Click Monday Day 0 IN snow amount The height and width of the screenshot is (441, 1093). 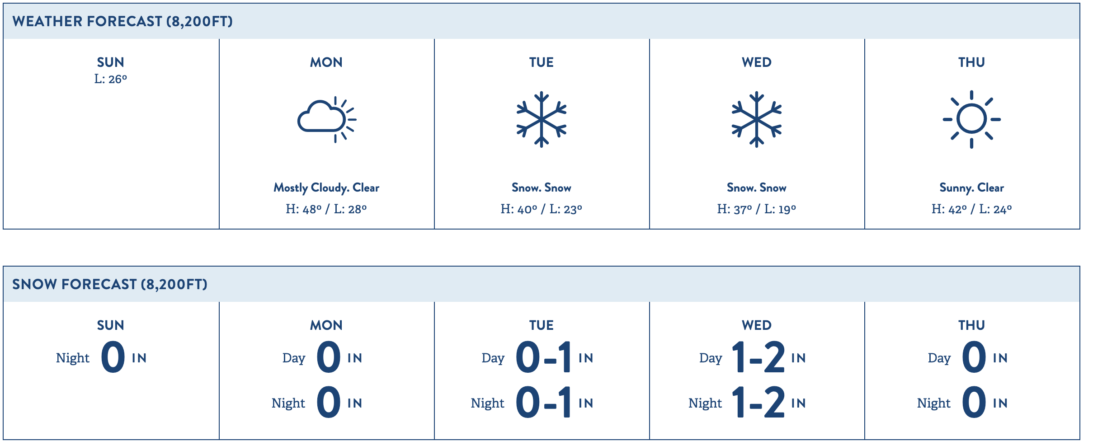point(322,357)
